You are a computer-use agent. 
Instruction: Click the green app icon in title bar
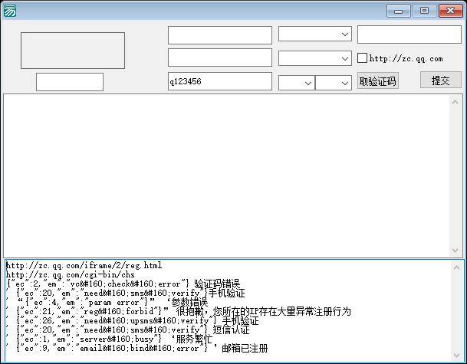tap(10, 10)
